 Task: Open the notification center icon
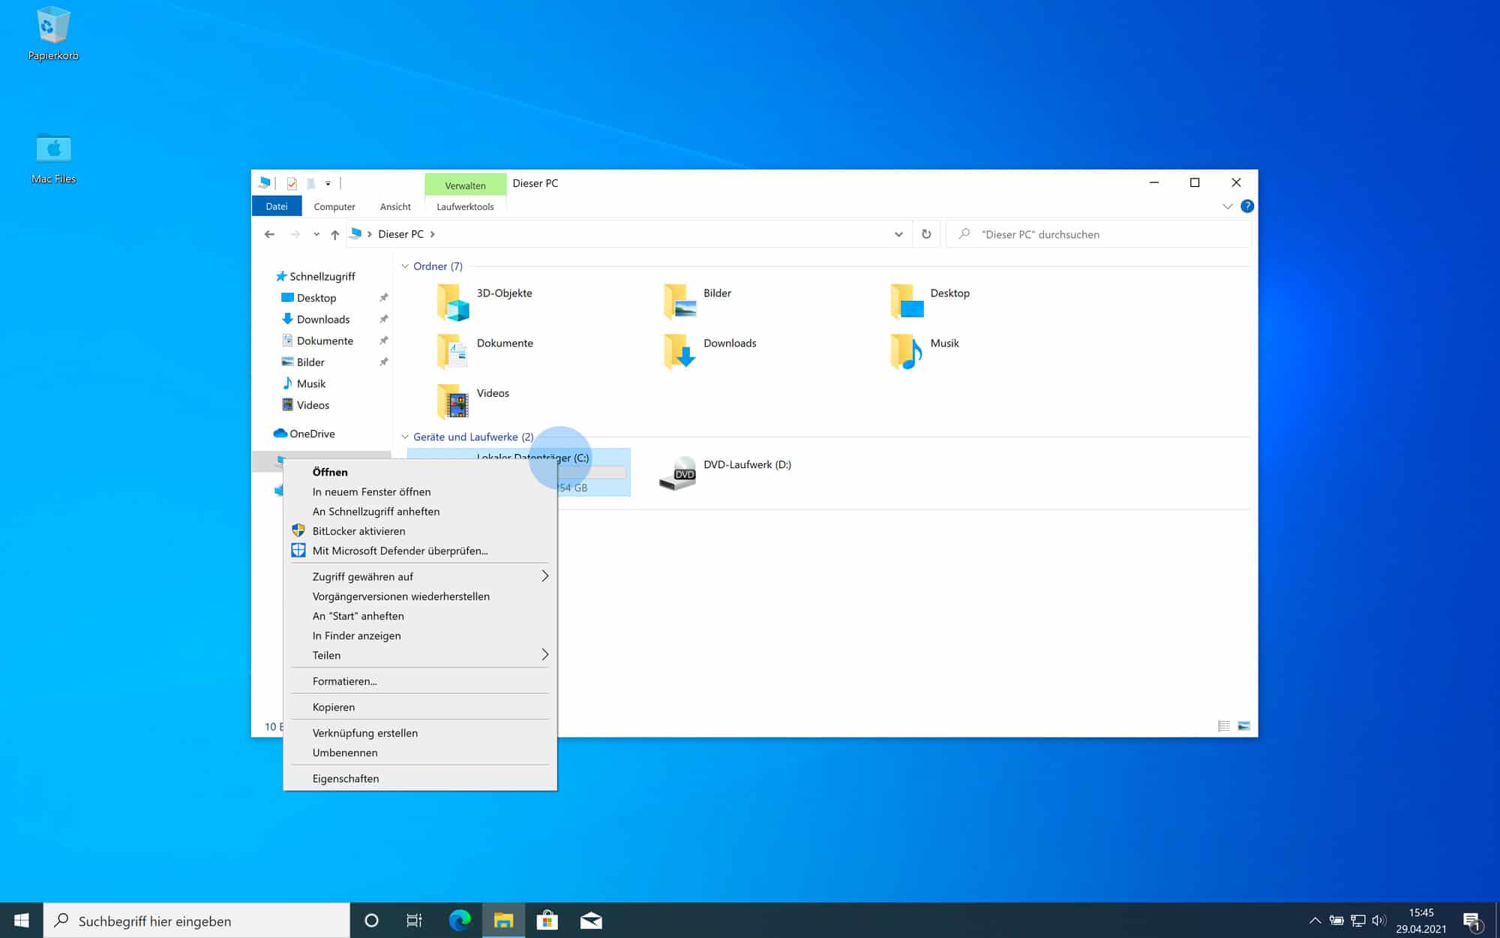click(1471, 921)
